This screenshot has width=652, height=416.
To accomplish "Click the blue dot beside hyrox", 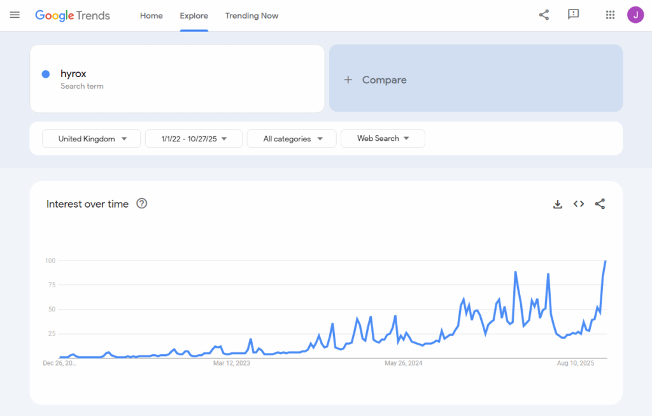I will (x=45, y=73).
